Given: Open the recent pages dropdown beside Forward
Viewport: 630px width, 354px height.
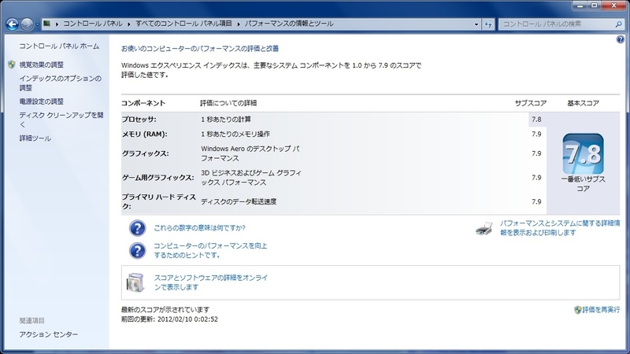Looking at the screenshot, I should click(37, 24).
